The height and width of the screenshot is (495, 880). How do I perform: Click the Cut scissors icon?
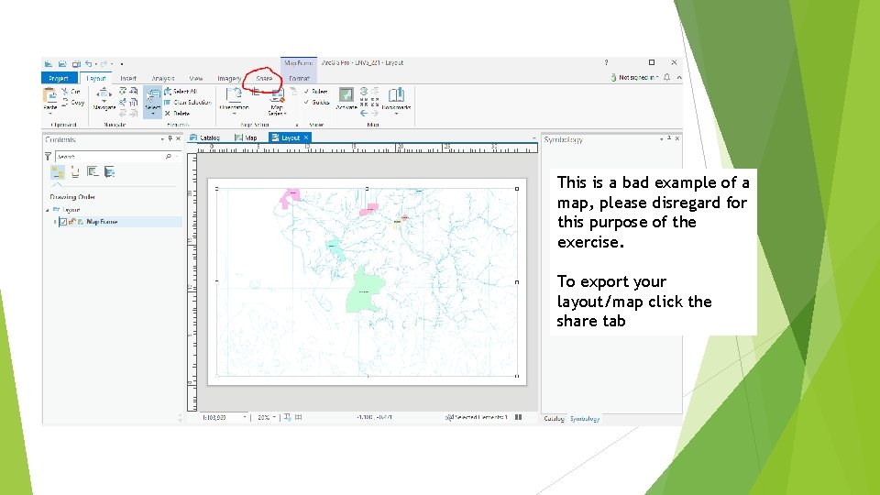[64, 91]
